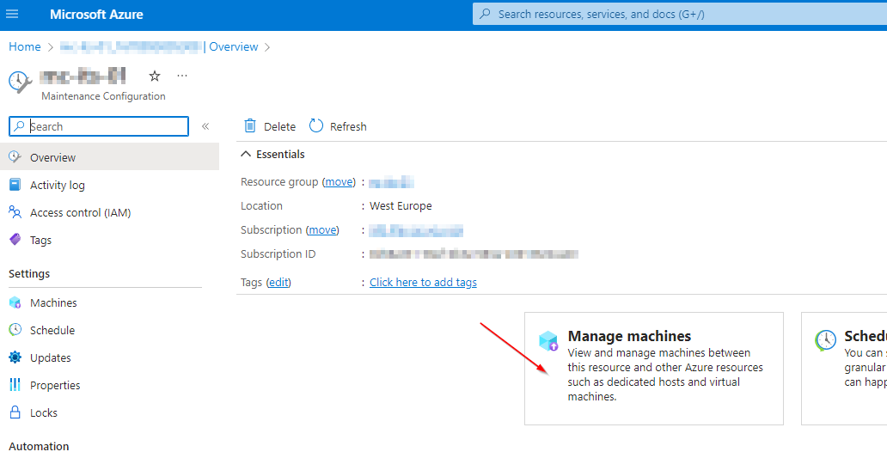Open Tags in the sidebar

click(40, 241)
